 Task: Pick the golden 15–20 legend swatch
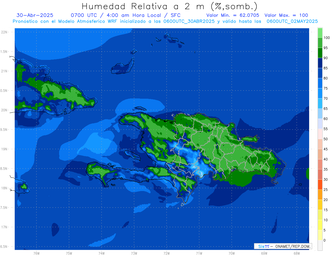pos(320,205)
